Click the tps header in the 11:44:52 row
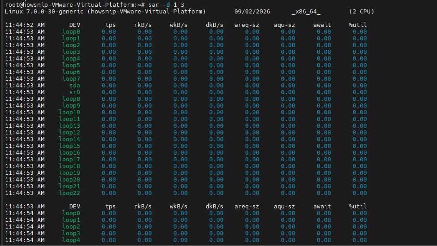This screenshot has width=437, height=246. [x=110, y=25]
